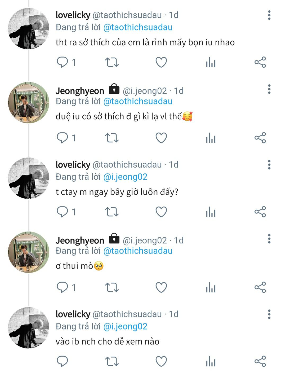The height and width of the screenshot is (372, 286).
Task: Open more options on "ơ thui mò" tweet
Action: coord(269,239)
